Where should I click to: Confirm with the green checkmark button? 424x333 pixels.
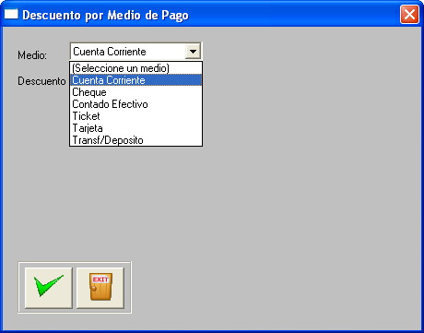pos(49,288)
